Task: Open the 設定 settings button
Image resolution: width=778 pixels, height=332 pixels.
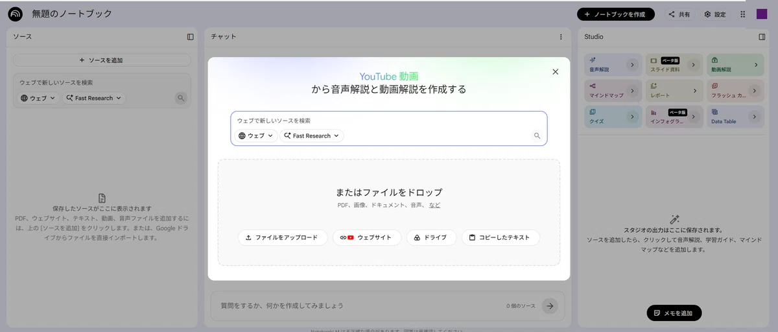Action: (x=716, y=14)
